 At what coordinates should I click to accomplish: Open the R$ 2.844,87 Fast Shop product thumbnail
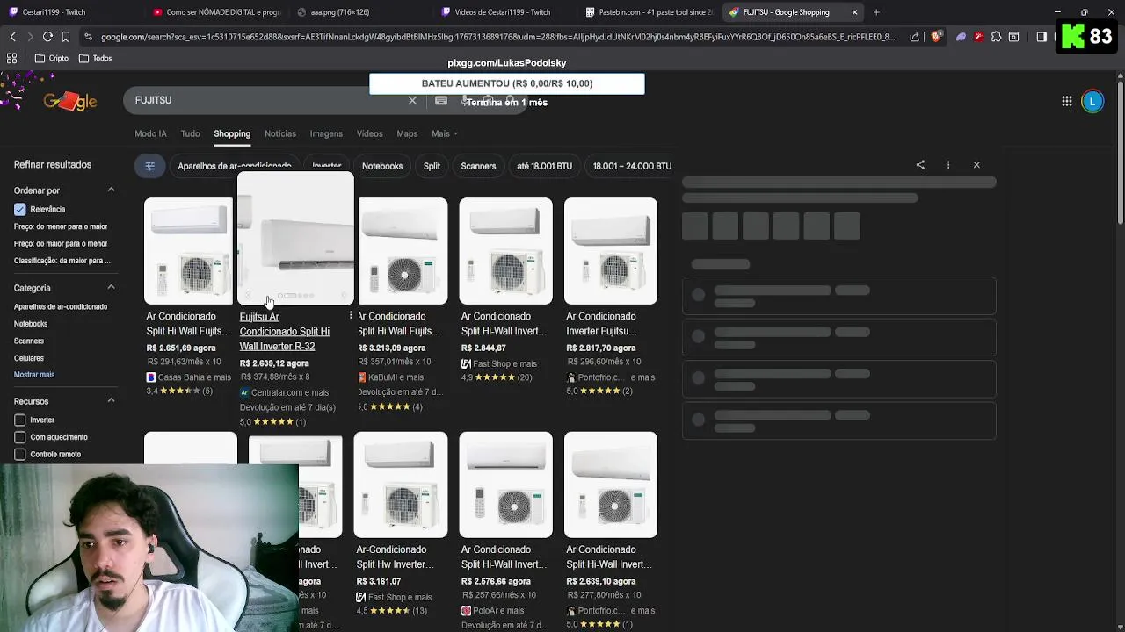506,251
